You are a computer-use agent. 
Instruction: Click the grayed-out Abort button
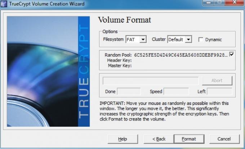tap(217, 80)
